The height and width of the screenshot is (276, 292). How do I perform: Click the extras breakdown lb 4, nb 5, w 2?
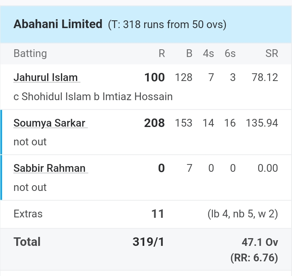pyautogui.click(x=243, y=214)
